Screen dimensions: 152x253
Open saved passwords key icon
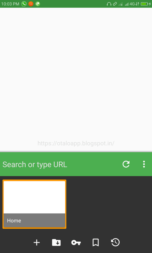click(x=76, y=243)
